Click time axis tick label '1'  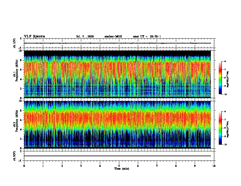click(x=43, y=166)
